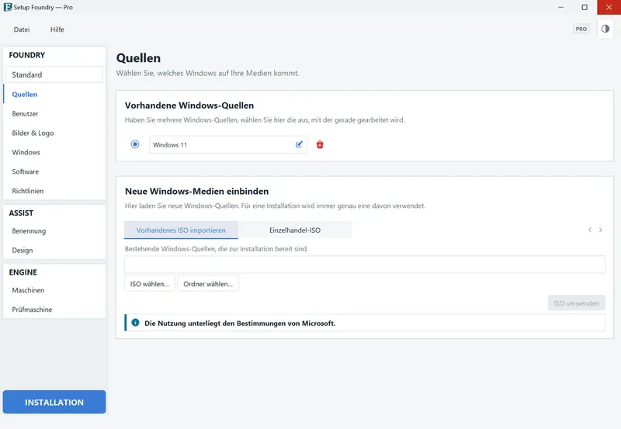Open the Hilfe menu
The image size is (621, 429).
tap(57, 29)
